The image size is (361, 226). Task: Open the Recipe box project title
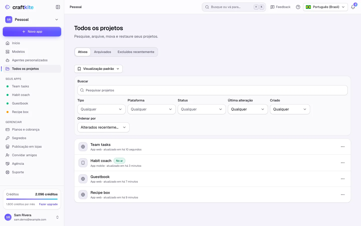100,193
